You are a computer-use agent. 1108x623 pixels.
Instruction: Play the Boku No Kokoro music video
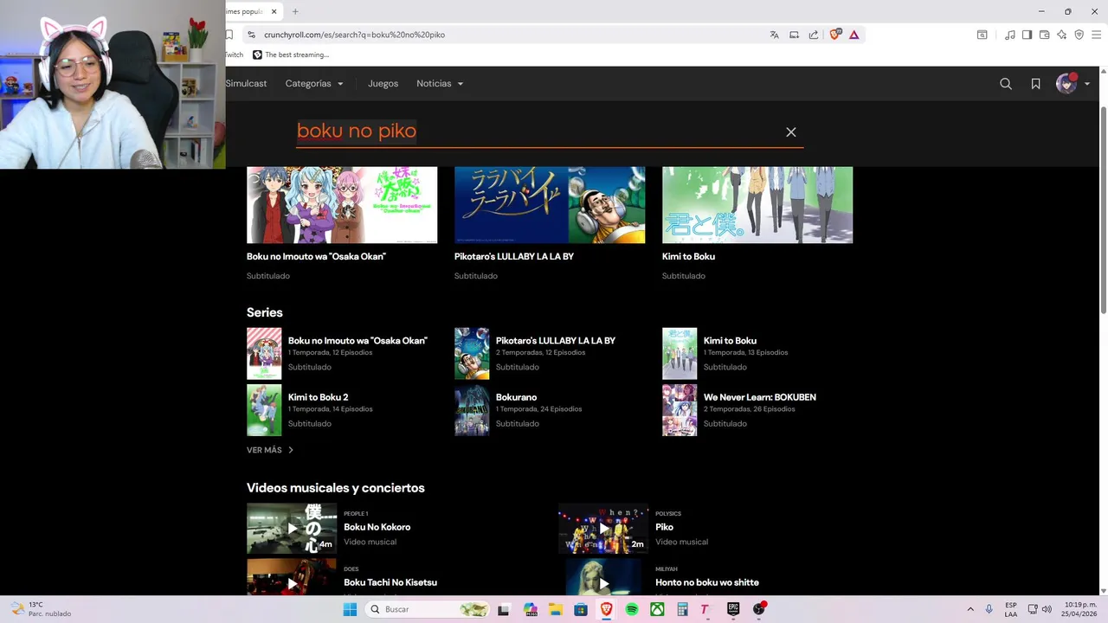pos(292,529)
